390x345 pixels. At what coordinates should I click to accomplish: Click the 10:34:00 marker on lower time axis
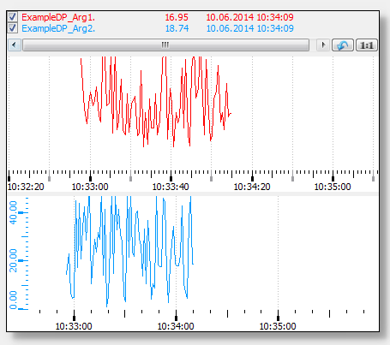[176, 326]
